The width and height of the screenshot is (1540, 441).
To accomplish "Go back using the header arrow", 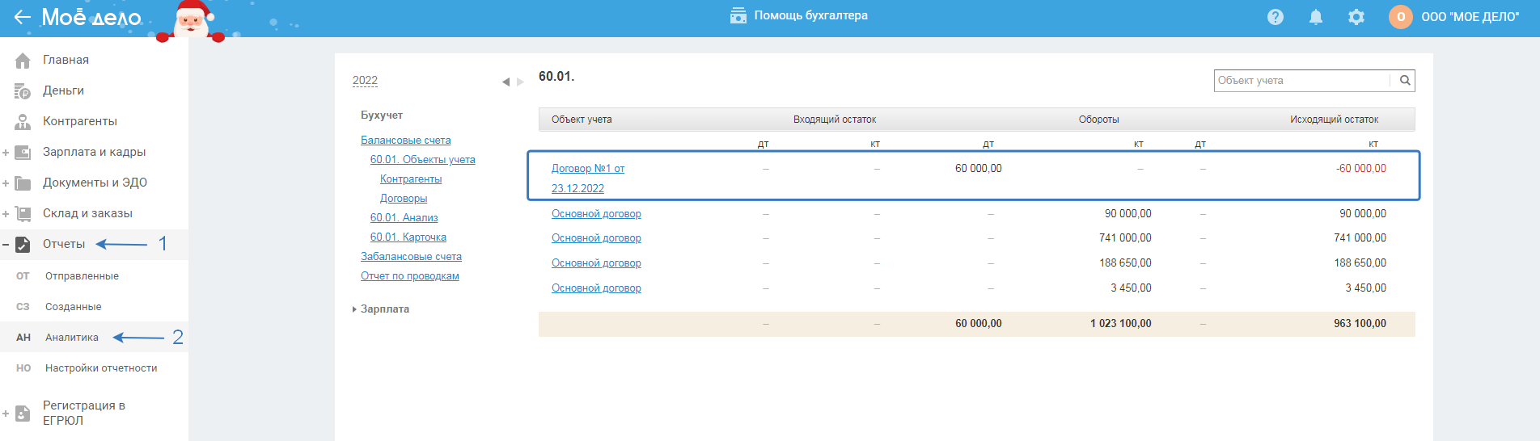I will click(x=22, y=17).
